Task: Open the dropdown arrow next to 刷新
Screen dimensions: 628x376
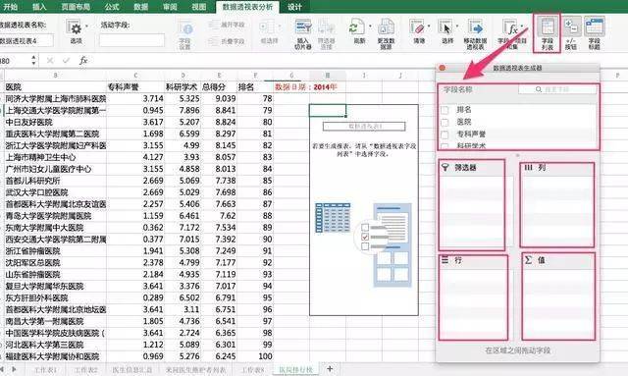Action: [370, 27]
